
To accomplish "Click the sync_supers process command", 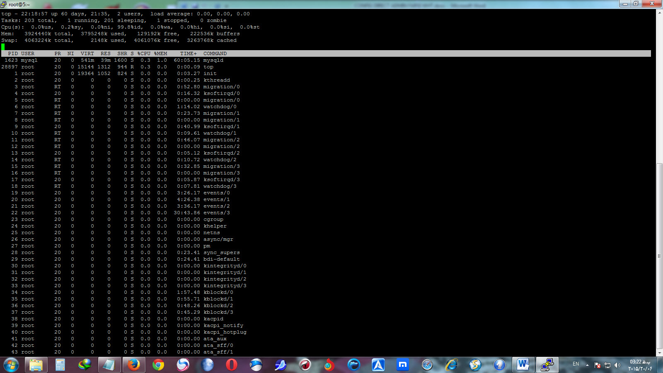I will pos(222,252).
